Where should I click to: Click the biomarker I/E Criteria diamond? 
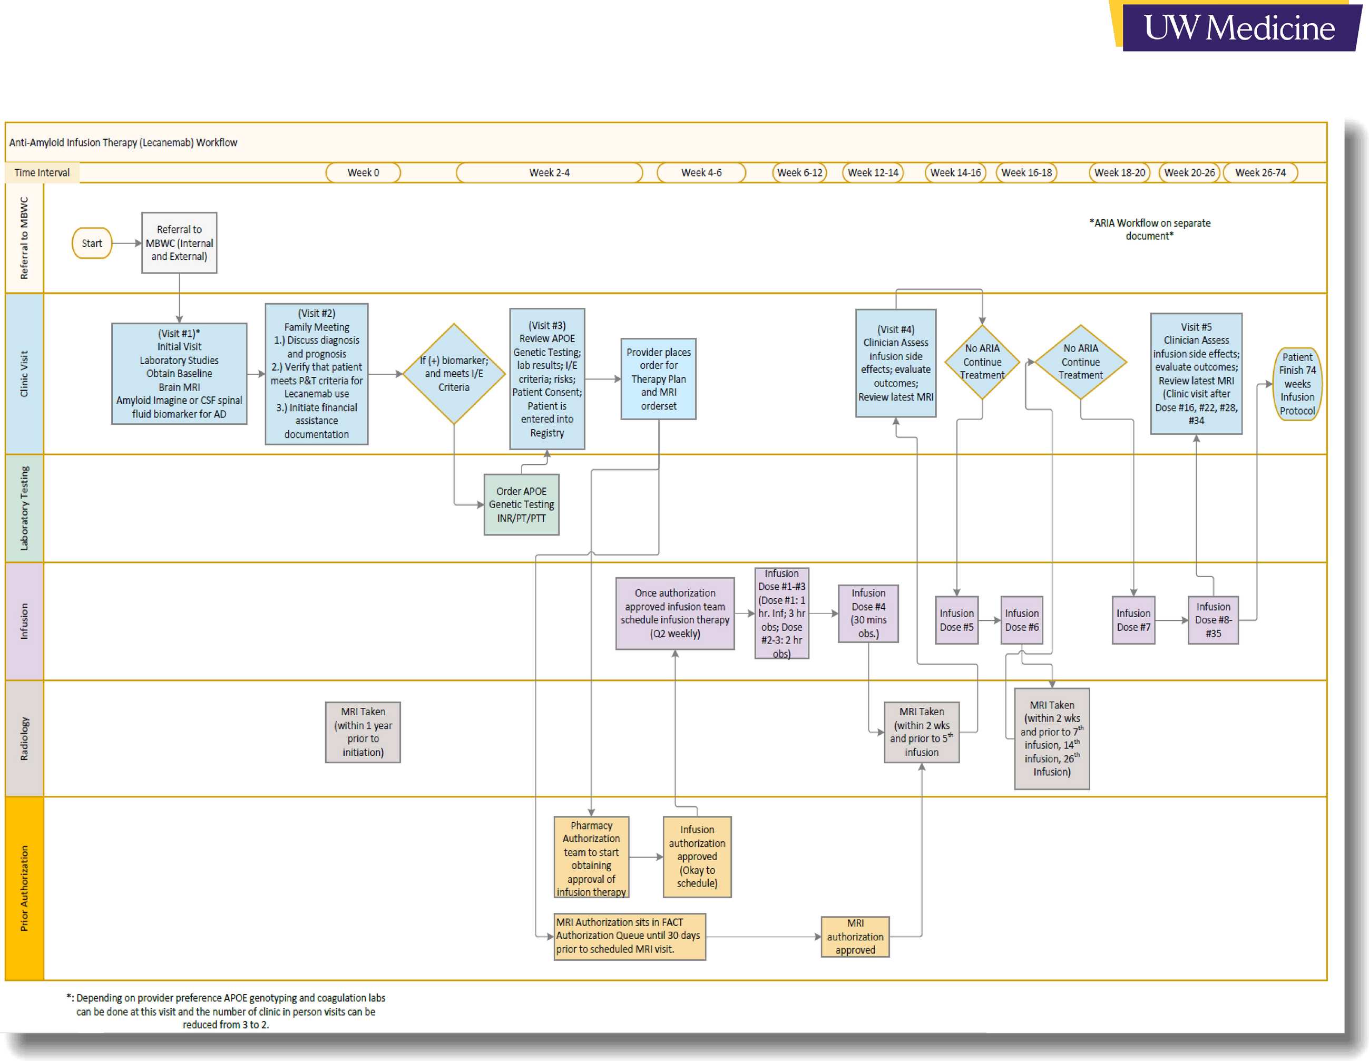click(x=454, y=374)
